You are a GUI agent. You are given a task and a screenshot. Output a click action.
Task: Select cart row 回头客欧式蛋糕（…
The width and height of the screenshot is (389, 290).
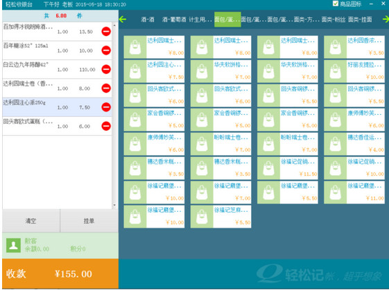[x=57, y=126]
